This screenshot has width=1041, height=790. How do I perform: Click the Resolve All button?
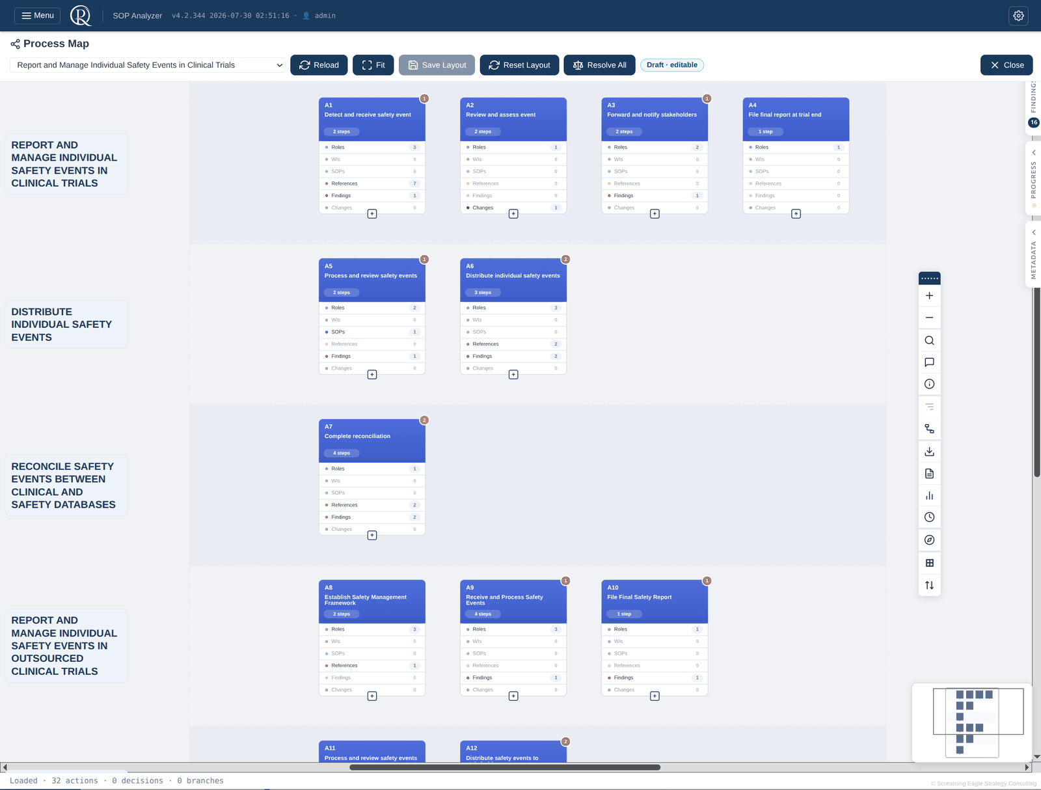tap(599, 65)
